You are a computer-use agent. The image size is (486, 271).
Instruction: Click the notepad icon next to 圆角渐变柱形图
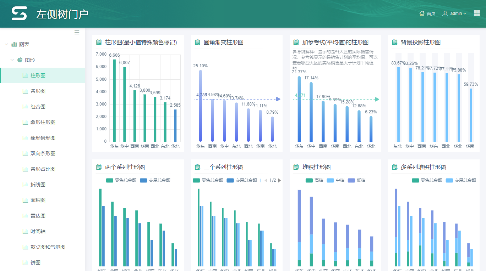click(x=198, y=43)
